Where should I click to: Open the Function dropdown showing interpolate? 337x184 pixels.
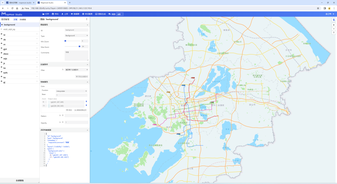[x=71, y=91]
